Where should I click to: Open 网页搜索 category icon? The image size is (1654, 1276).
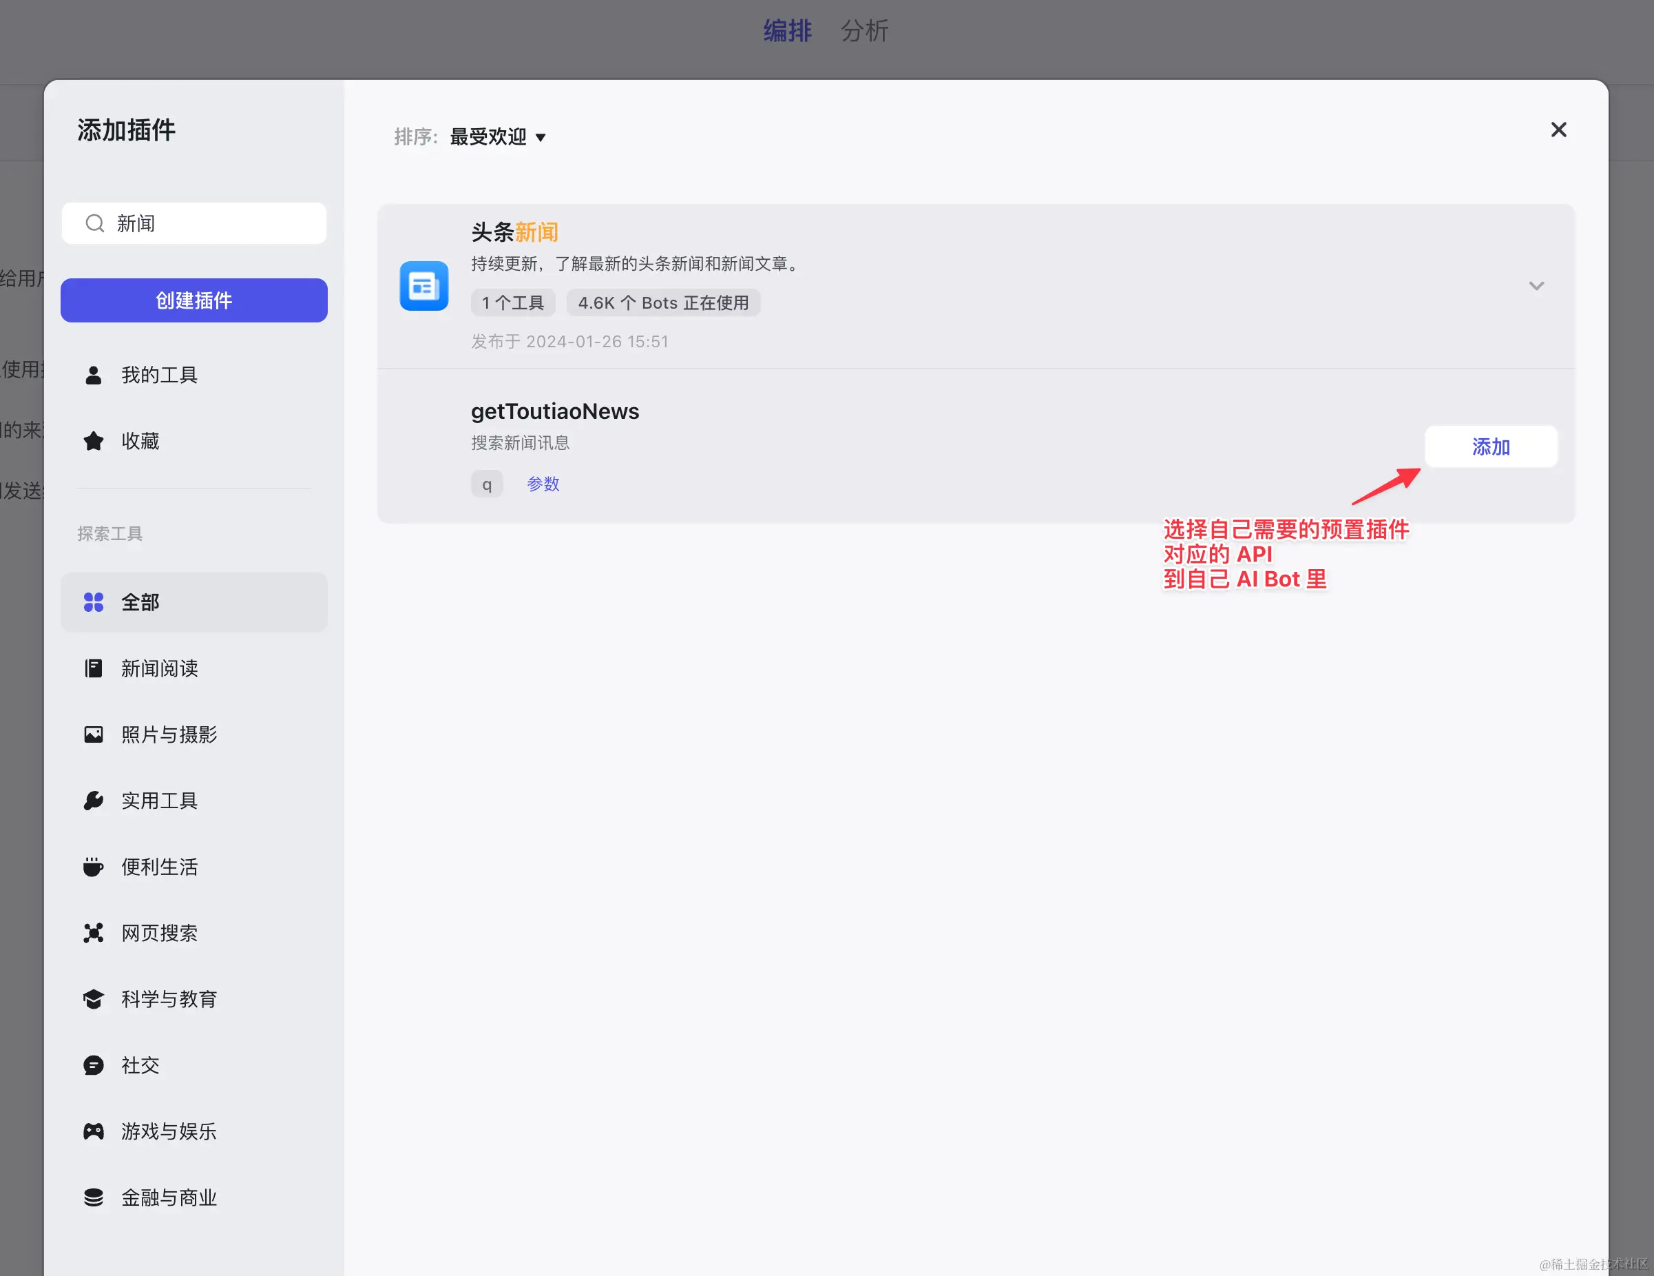(x=93, y=933)
